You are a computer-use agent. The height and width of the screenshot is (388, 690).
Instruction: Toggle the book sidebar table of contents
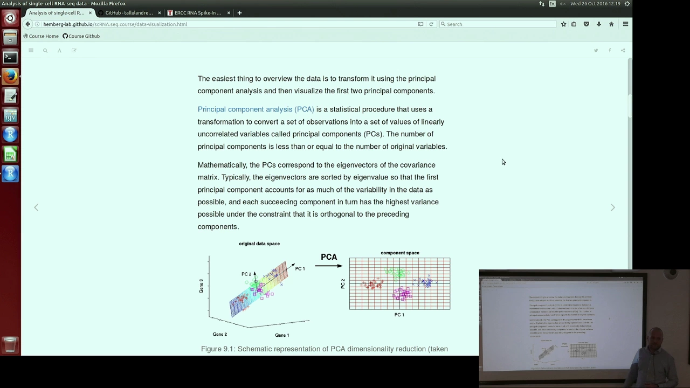click(x=31, y=50)
